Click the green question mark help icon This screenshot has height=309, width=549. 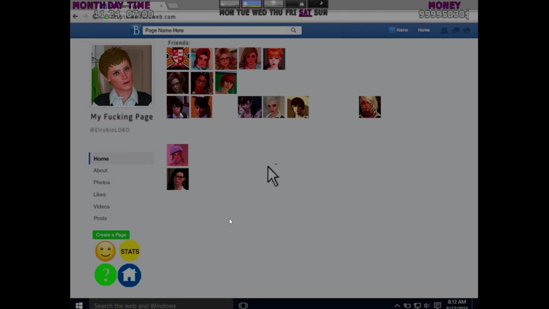[x=106, y=275]
